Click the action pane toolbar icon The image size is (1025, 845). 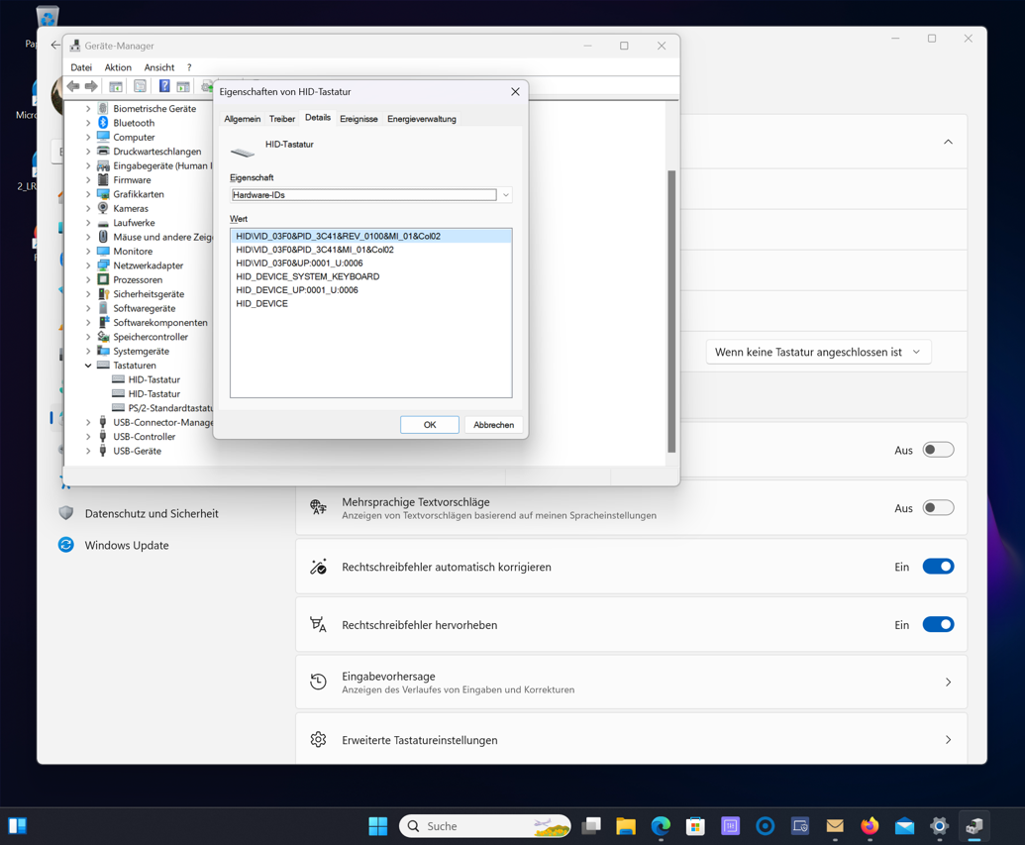[x=183, y=86]
